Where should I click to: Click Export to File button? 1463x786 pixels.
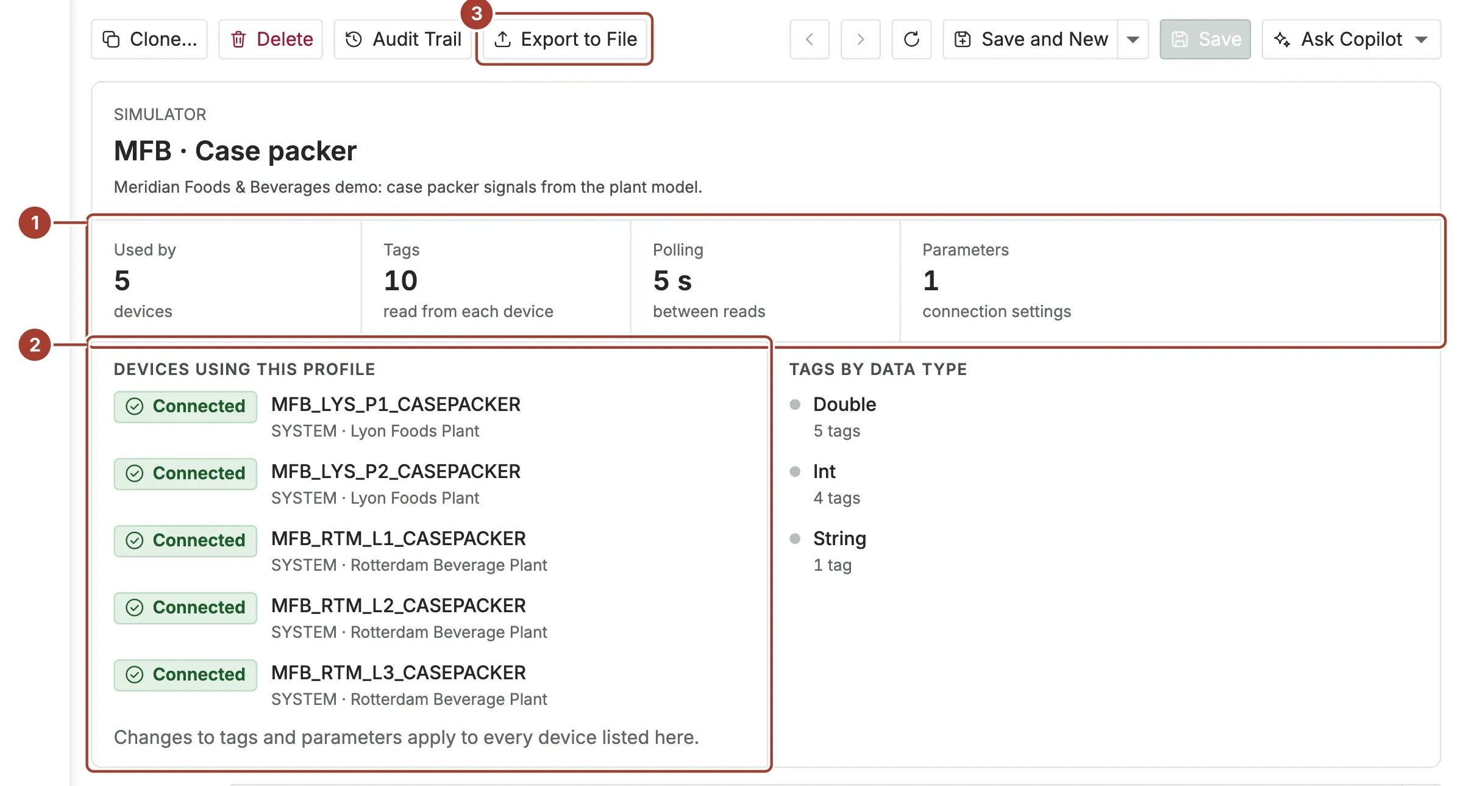(x=564, y=40)
